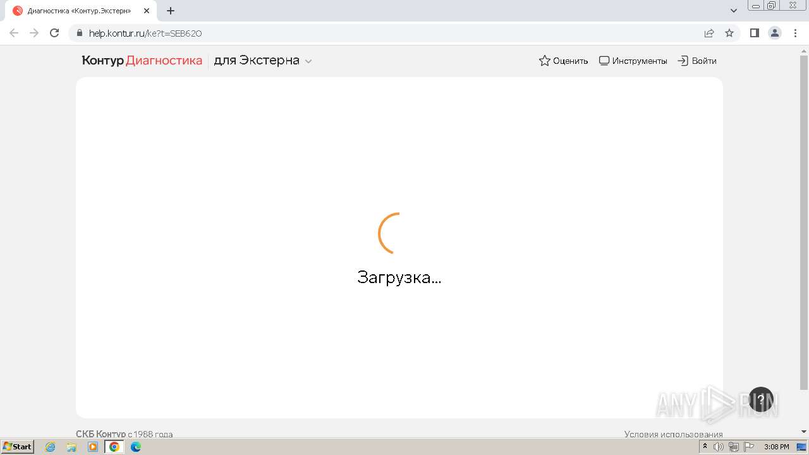The image size is (809, 455).
Task: Click the page vertical scrollbar
Action: click(804, 221)
